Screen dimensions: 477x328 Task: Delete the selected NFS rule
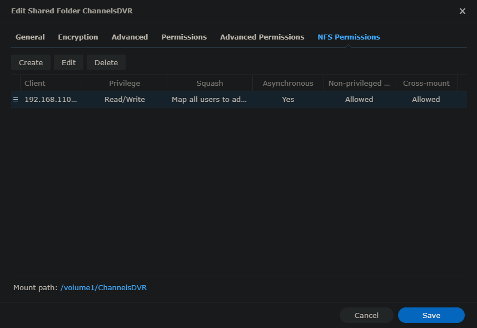pos(106,62)
